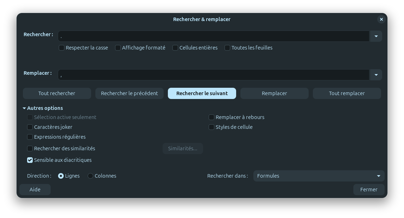Image resolution: width=404 pixels, height=218 pixels.
Task: Toggle Caractères joker checkbox
Action: click(x=30, y=127)
